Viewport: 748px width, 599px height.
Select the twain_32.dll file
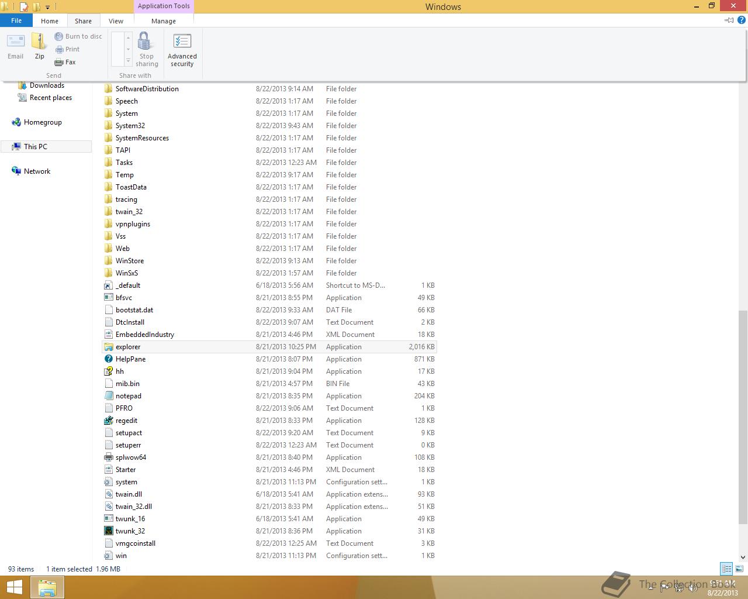point(134,507)
